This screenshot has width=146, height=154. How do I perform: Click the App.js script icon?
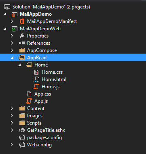pyautogui.click(x=29, y=101)
